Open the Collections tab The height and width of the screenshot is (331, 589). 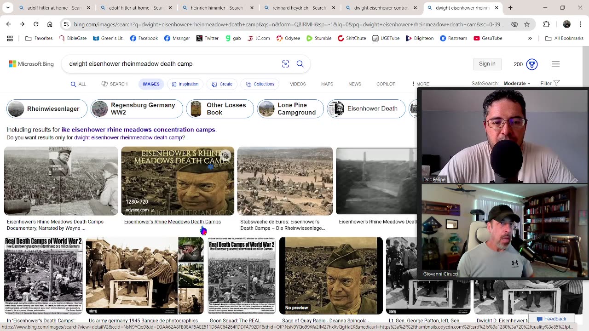point(260,84)
